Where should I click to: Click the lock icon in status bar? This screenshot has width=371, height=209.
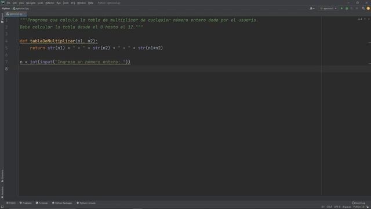click(368, 207)
